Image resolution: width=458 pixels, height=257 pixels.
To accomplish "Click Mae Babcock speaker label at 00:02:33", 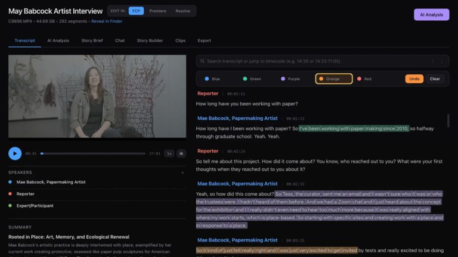I will 237,184.
